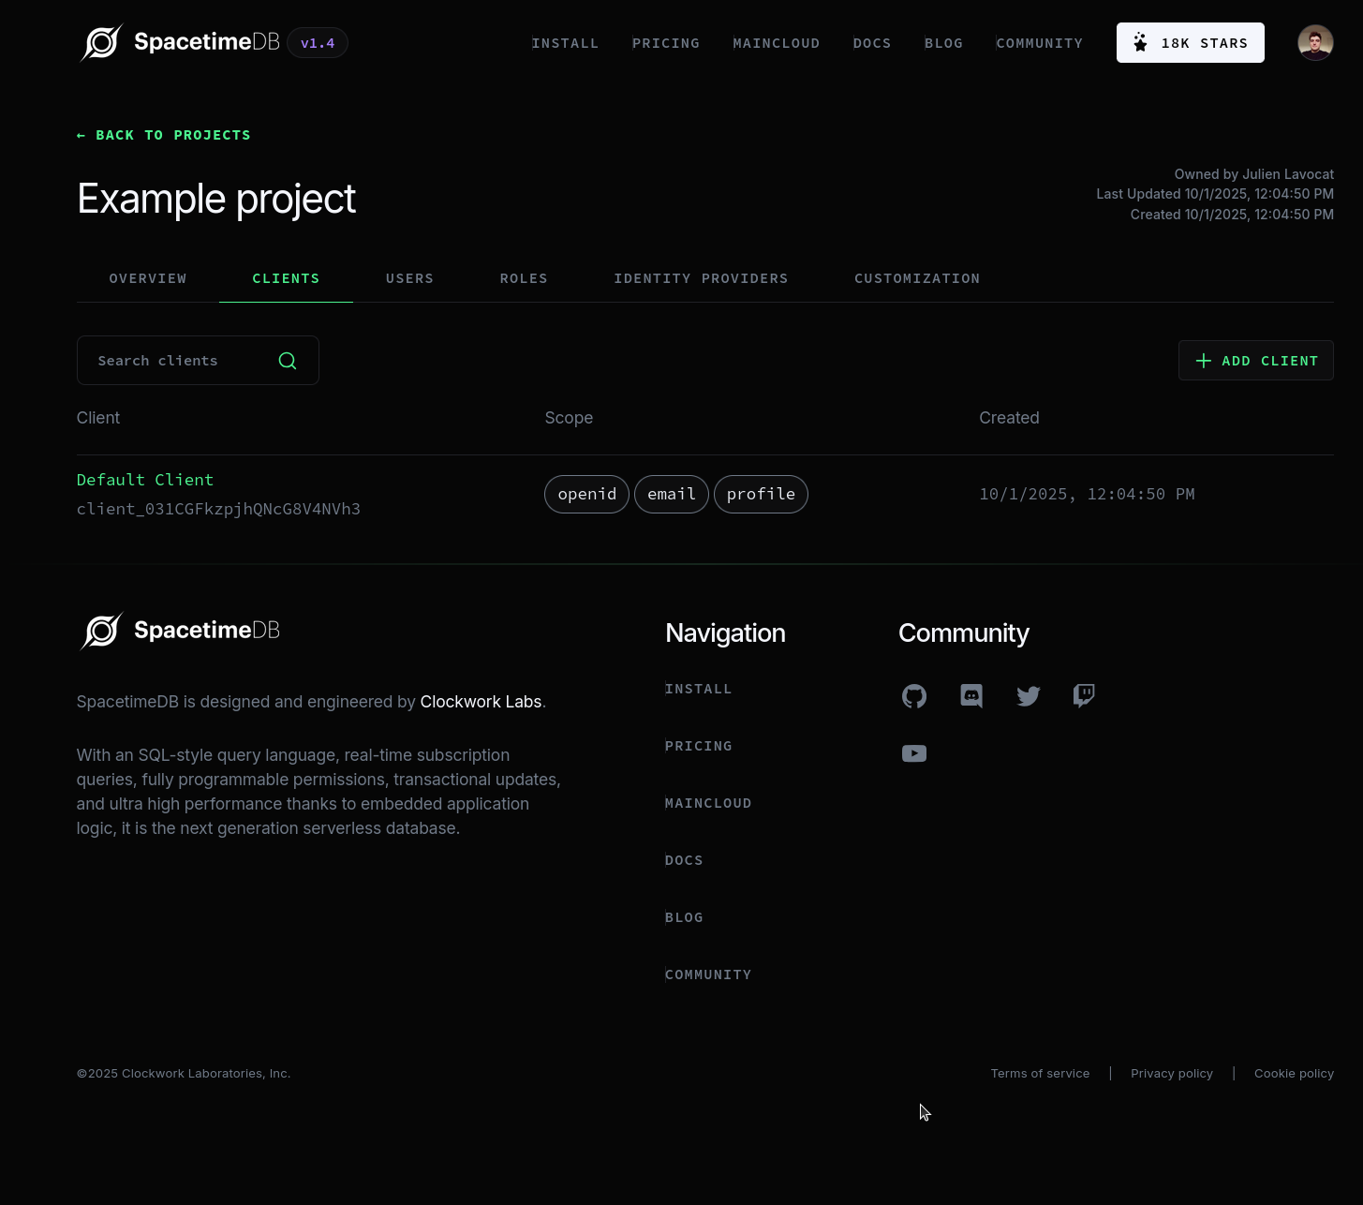1363x1205 pixels.
Task: Open the Default Client entry
Action: coord(145,480)
